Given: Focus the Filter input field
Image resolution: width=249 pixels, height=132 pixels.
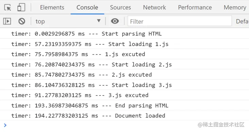Looking at the screenshot, I should pos(180,21).
